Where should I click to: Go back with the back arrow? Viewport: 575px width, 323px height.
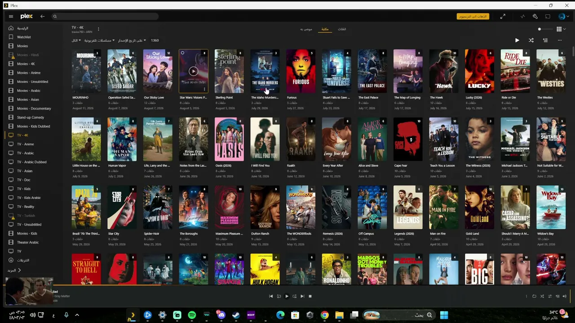(x=42, y=17)
